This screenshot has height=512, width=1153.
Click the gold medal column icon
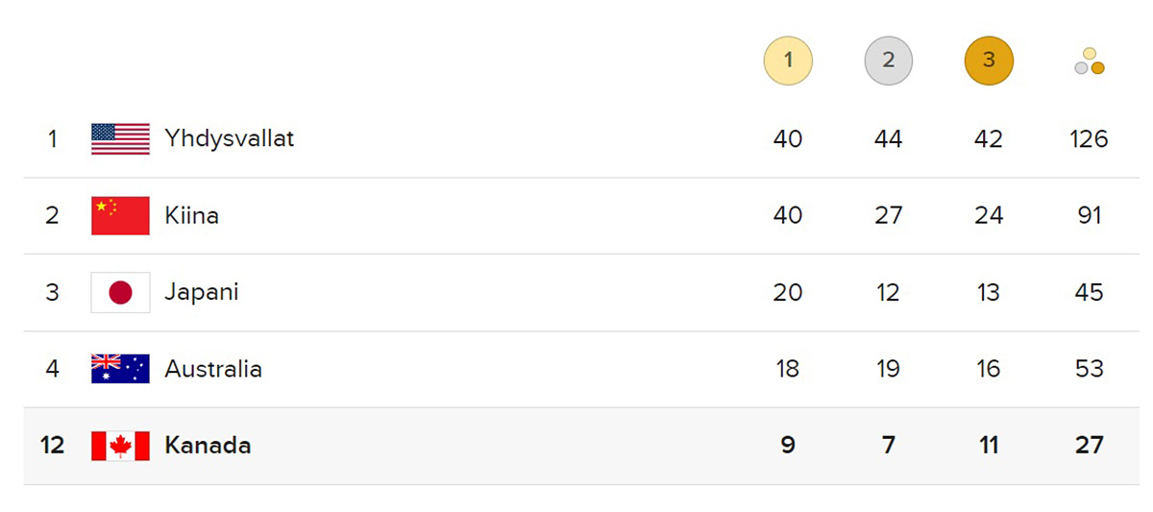[x=788, y=61]
